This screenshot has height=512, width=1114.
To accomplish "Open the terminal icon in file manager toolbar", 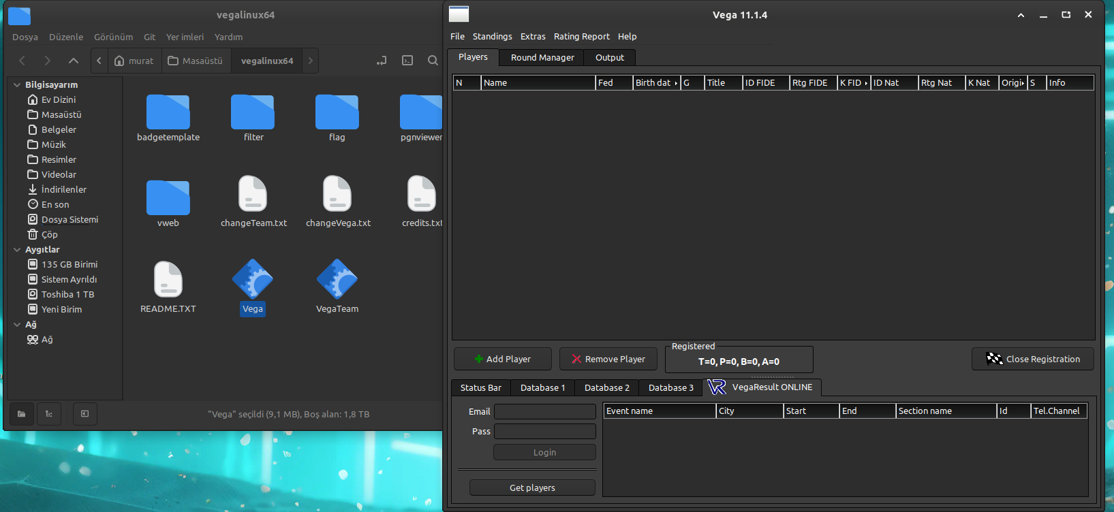I will click(407, 61).
